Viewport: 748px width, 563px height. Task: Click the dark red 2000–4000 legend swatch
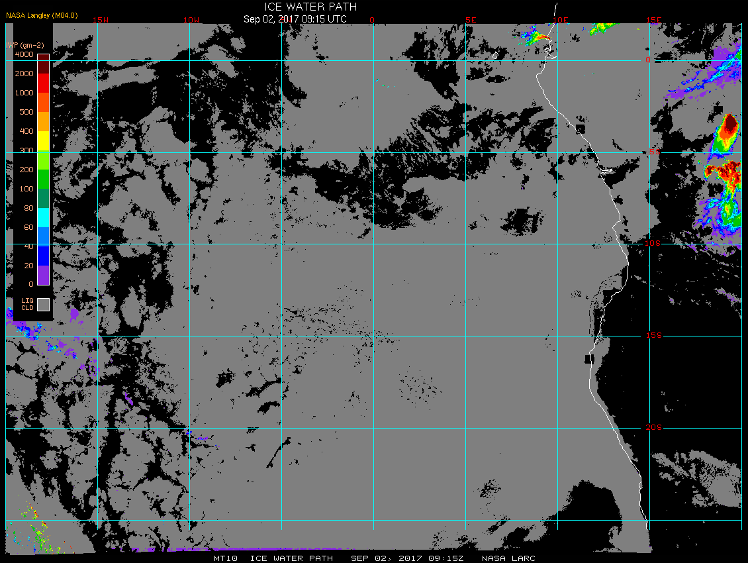point(44,64)
